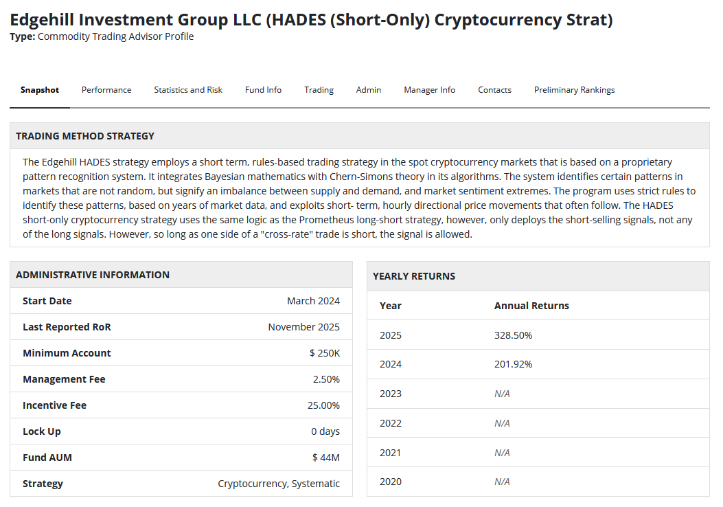Screen dimensions: 723x507
Task: Click the Administrative Information panel header
Action: click(93, 275)
